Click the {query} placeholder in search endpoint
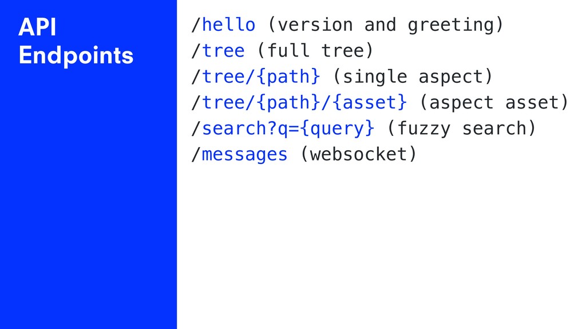 tap(337, 129)
